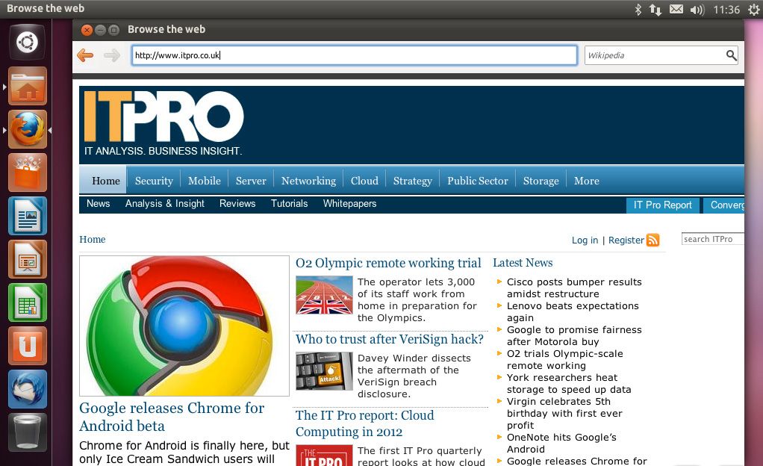Open the Mobile navigation tab

point(205,181)
